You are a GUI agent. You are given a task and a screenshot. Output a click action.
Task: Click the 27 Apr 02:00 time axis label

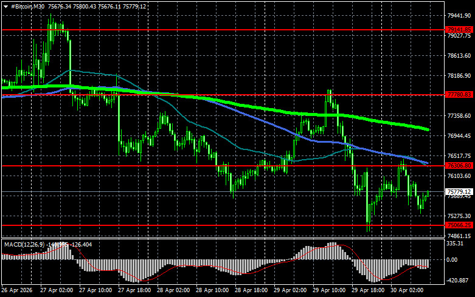pos(57,290)
